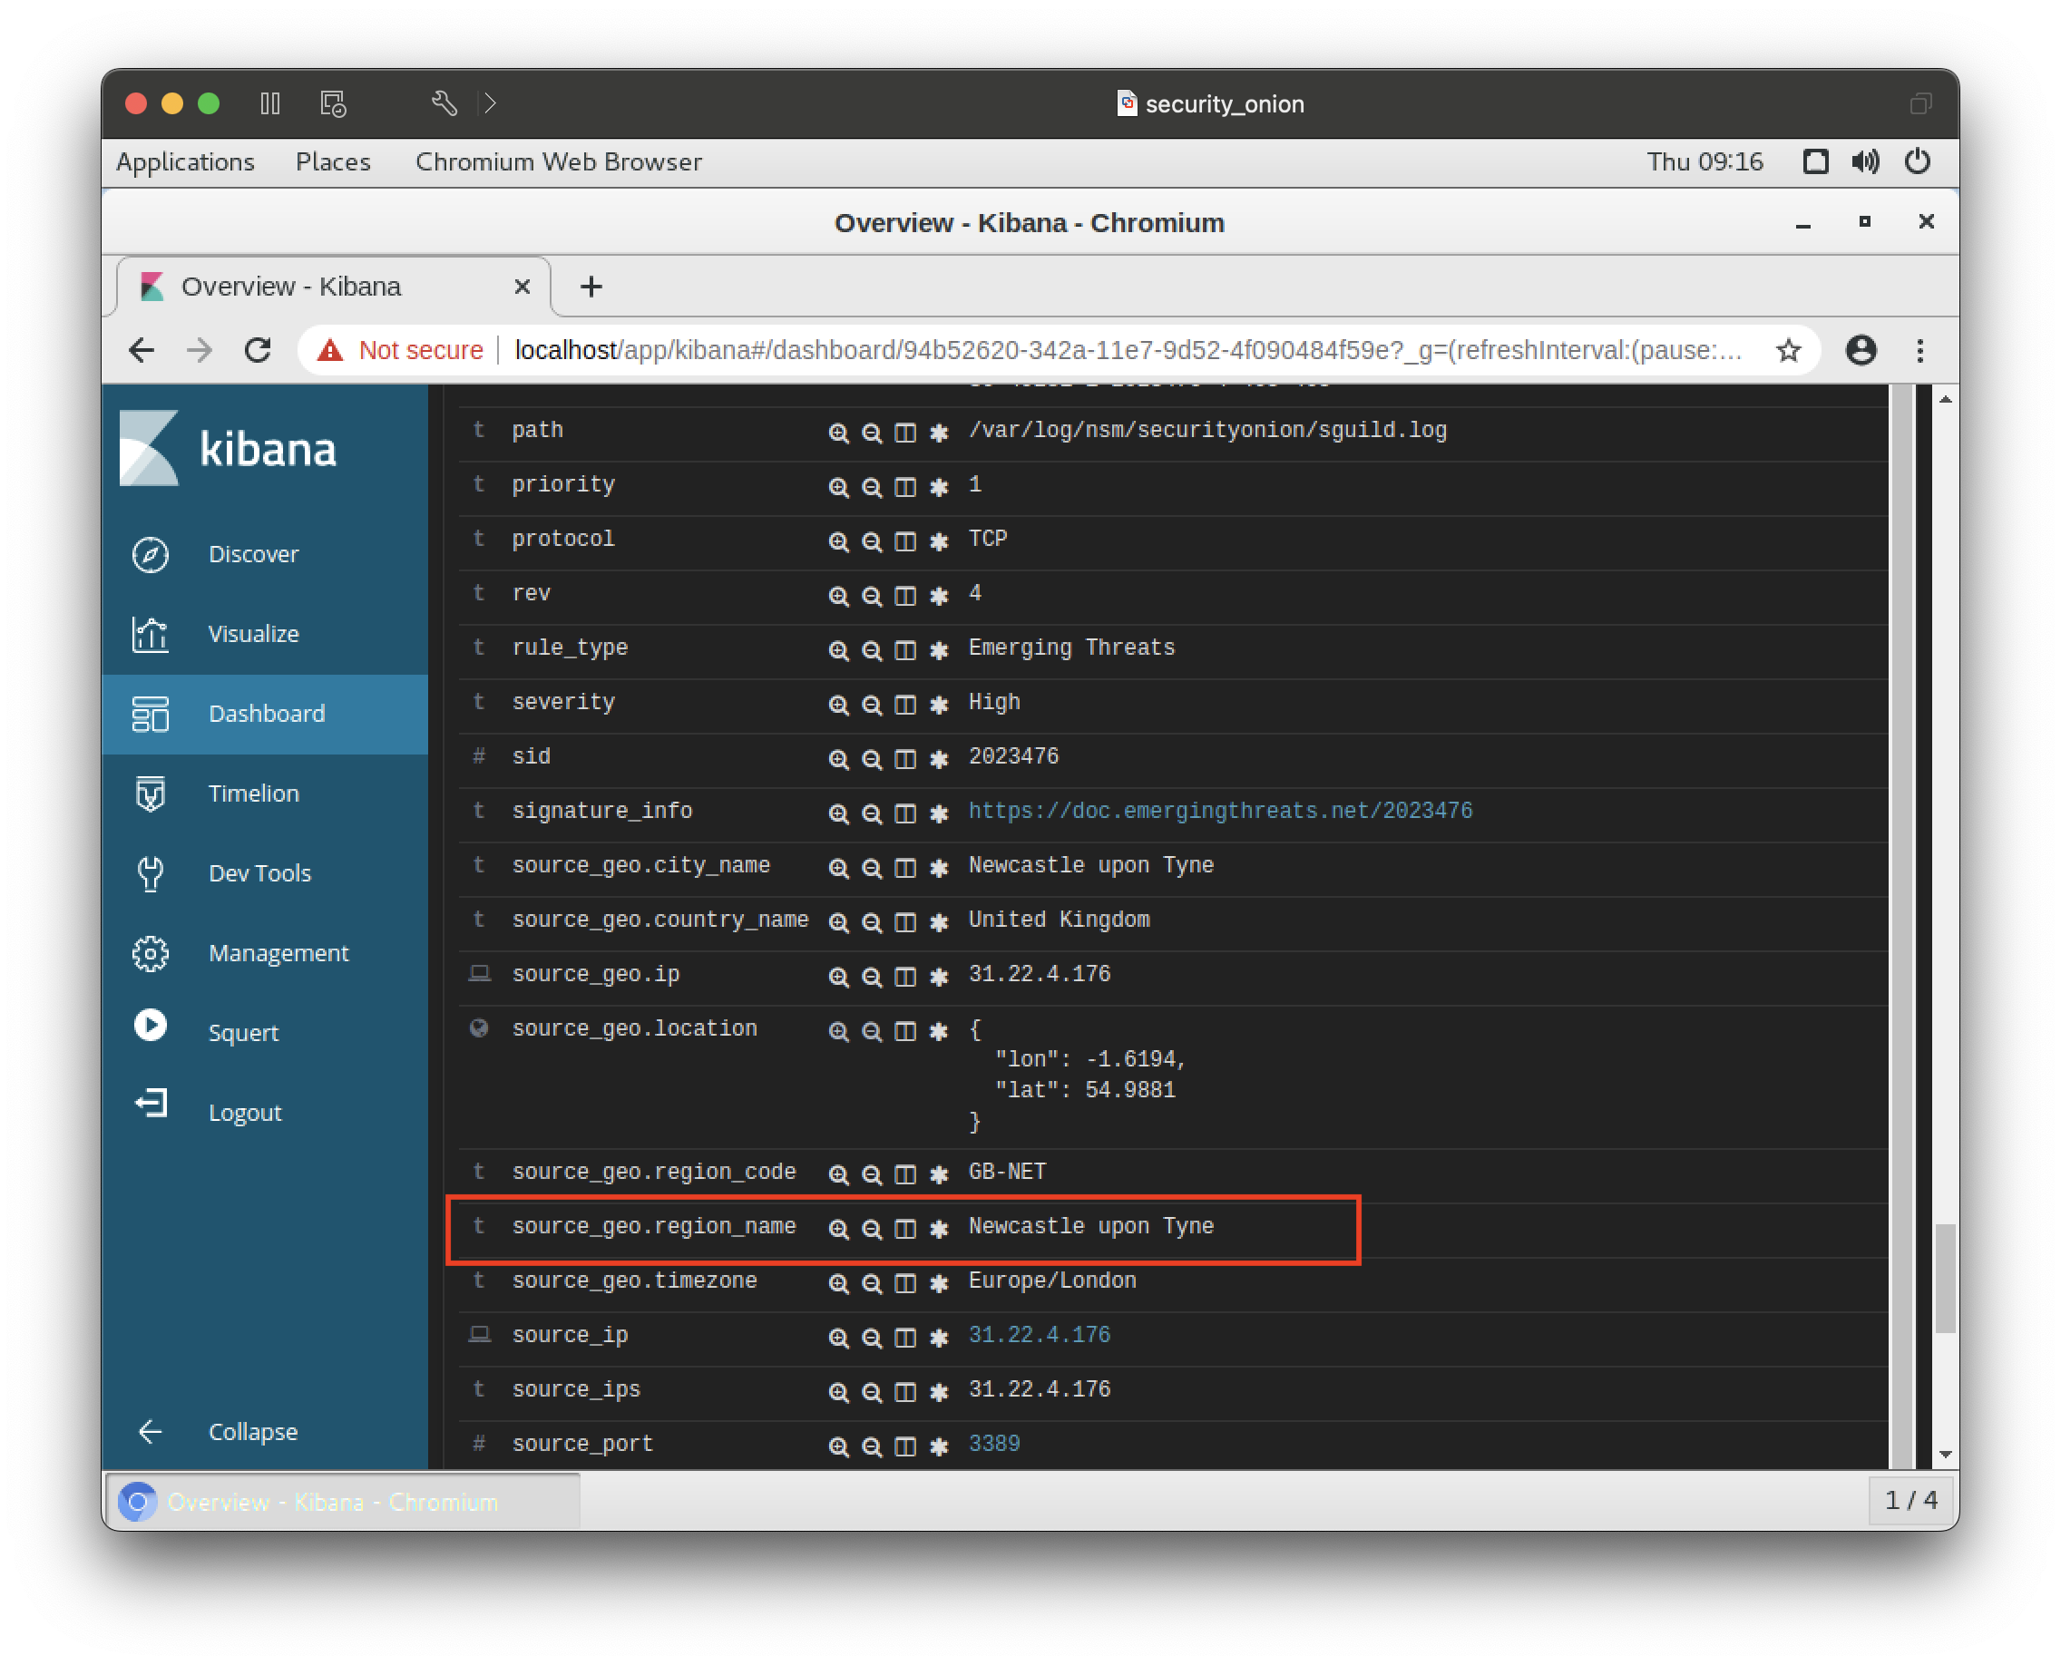Filter out value on source_port row
This screenshot has height=1665, width=2061.
point(871,1446)
